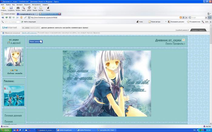Open the closed tabs trash can dropdown
Image resolution: width=212 pixels, height=132 pixels.
coord(209,14)
